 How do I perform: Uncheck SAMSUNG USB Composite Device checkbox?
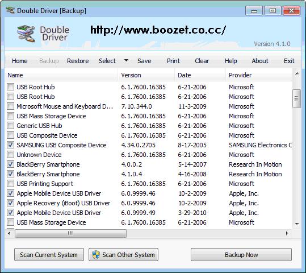point(11,144)
